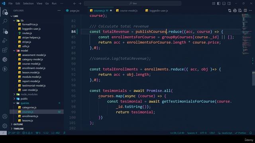Click Customize Layout icon in title bar
The image size is (255, 143).
click(214, 4)
